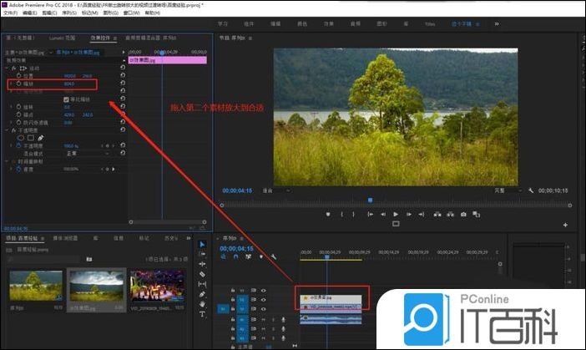586x350 pixels.
Task: Click the Safe Margins rectangle icon
Action: 396,224
